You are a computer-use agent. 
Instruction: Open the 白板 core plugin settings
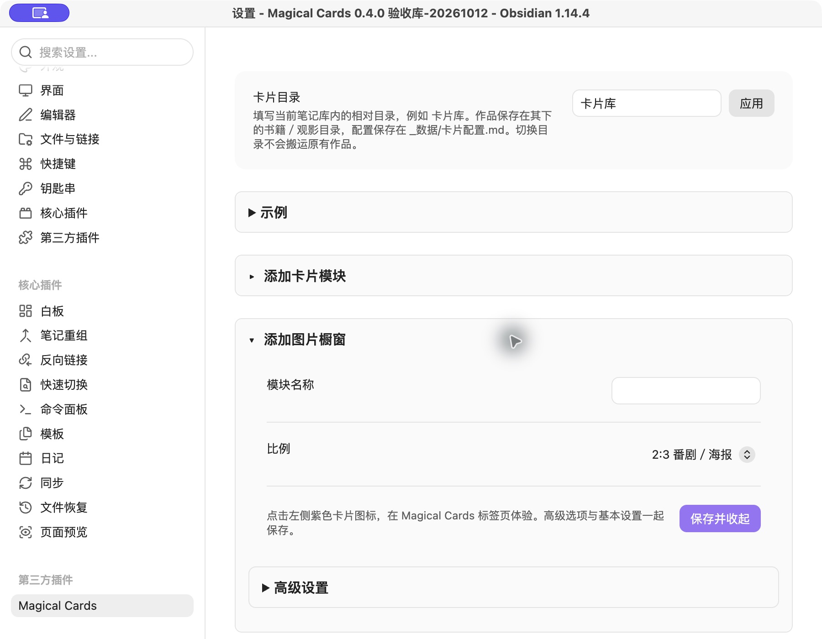click(102, 311)
